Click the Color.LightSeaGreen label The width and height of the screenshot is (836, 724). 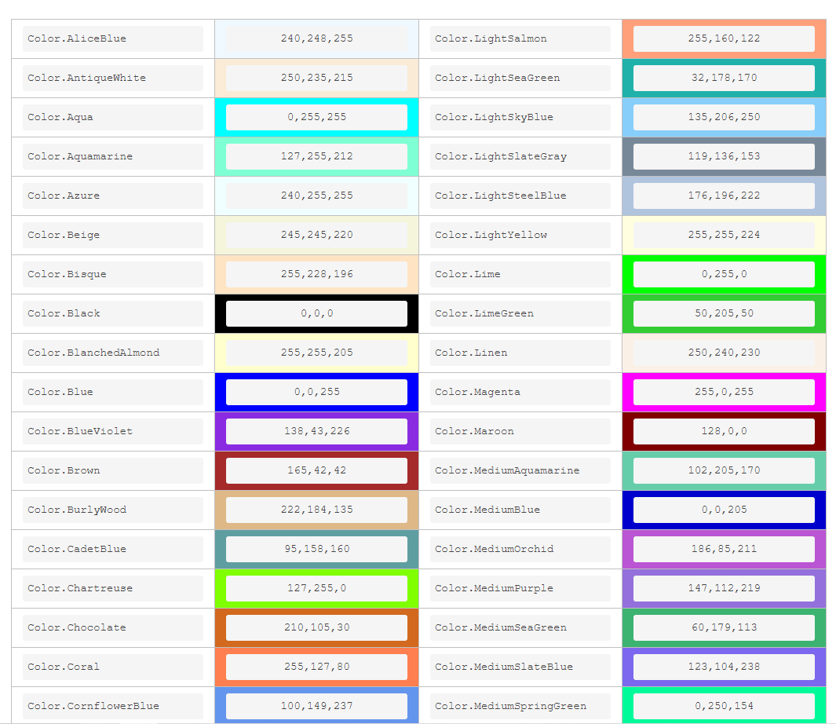(520, 78)
